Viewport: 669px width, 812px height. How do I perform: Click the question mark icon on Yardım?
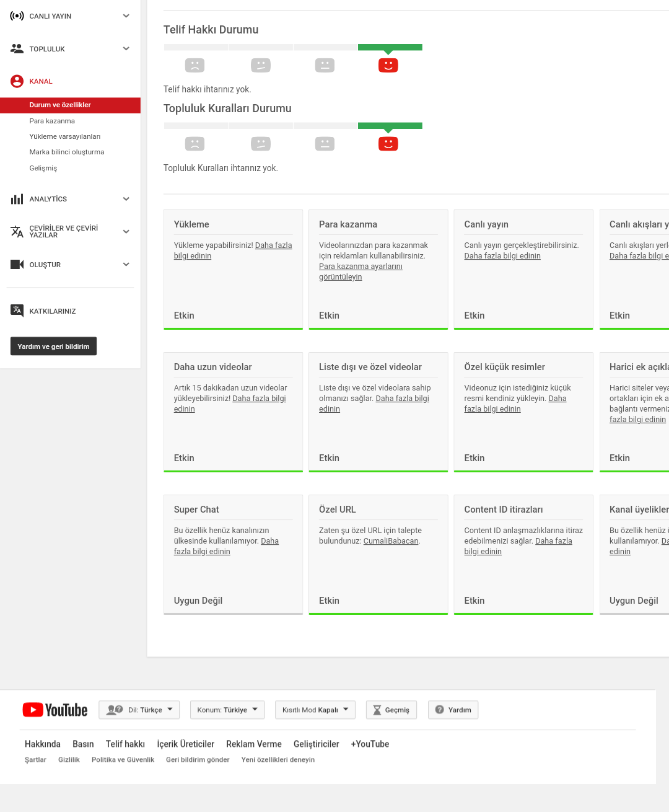click(439, 710)
